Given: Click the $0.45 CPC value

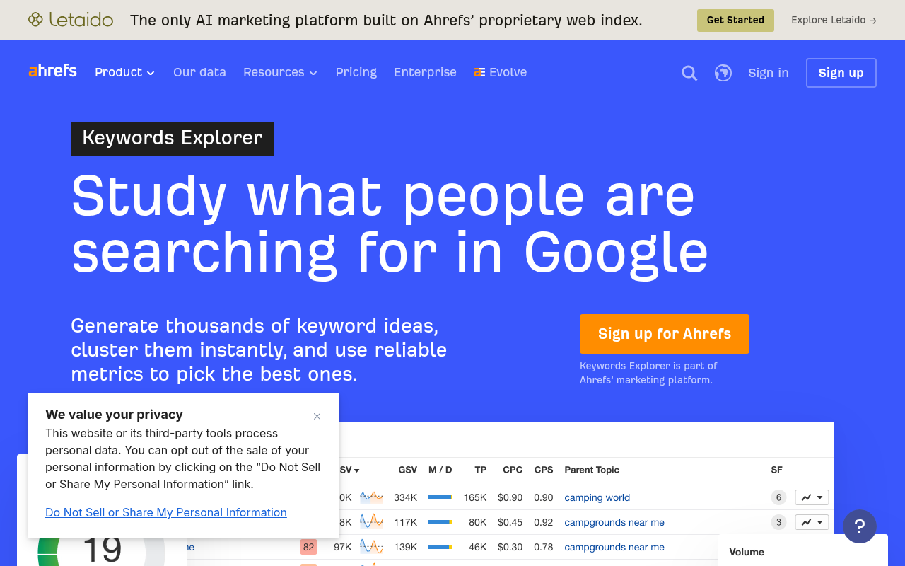Looking at the screenshot, I should (x=510, y=522).
